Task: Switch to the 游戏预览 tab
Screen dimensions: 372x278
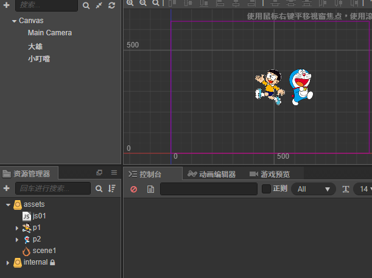Action: [270, 174]
